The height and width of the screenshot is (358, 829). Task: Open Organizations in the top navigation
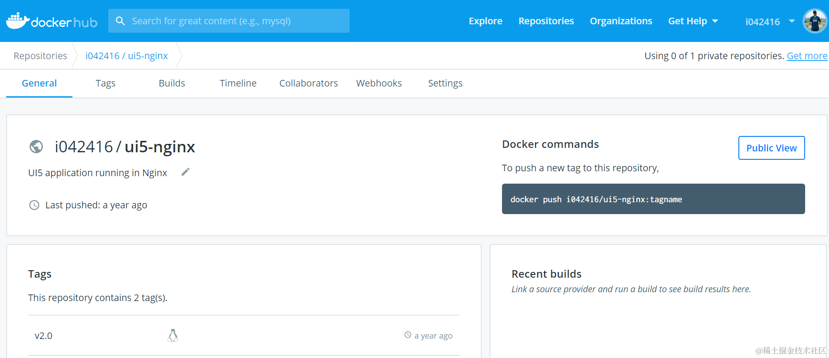coord(621,21)
